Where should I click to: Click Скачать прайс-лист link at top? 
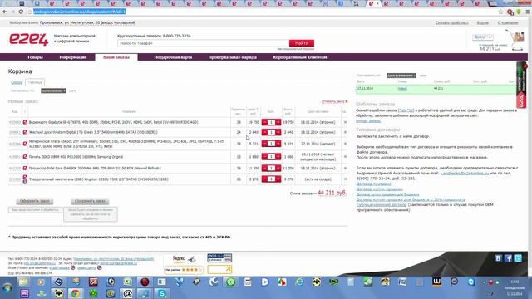click(452, 22)
